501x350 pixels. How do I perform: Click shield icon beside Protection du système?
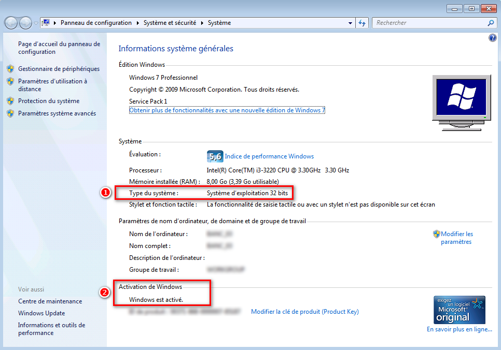10,101
